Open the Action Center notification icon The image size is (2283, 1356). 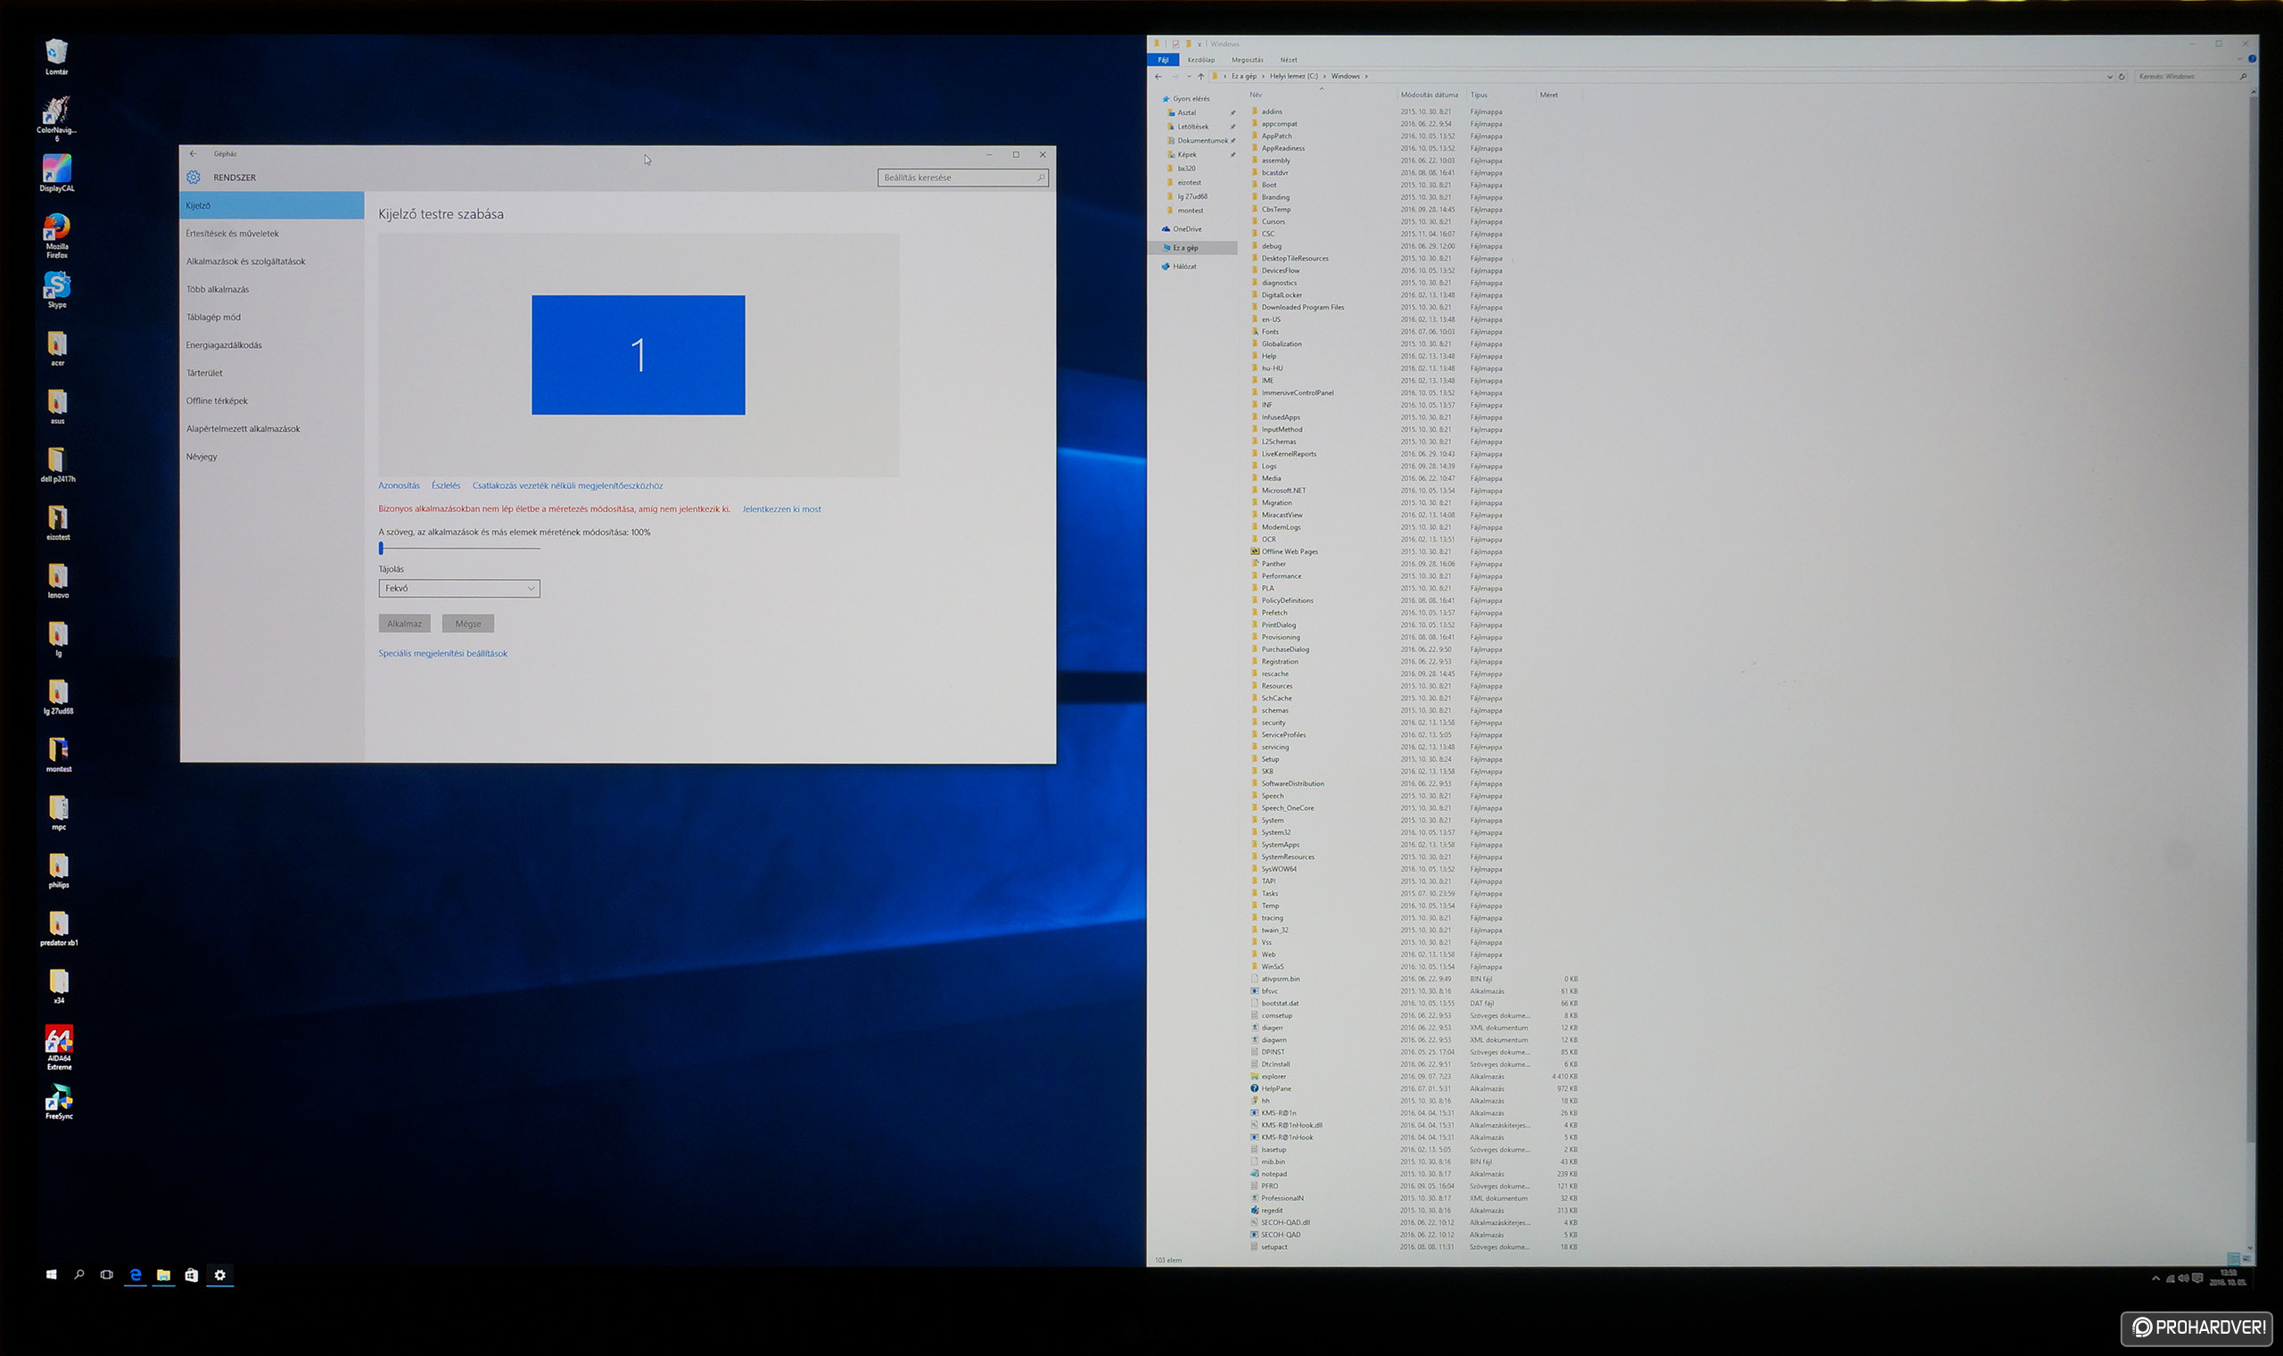point(2197,1278)
